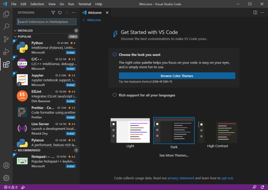Close the Welcome tab
268x190 pixels.
[x=107, y=13]
